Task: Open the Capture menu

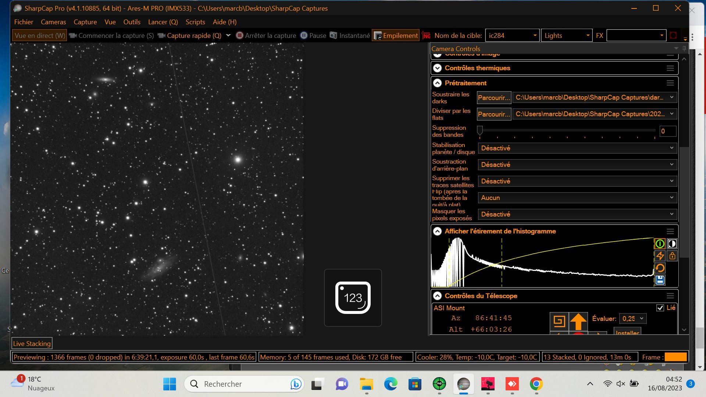Action: [85, 22]
